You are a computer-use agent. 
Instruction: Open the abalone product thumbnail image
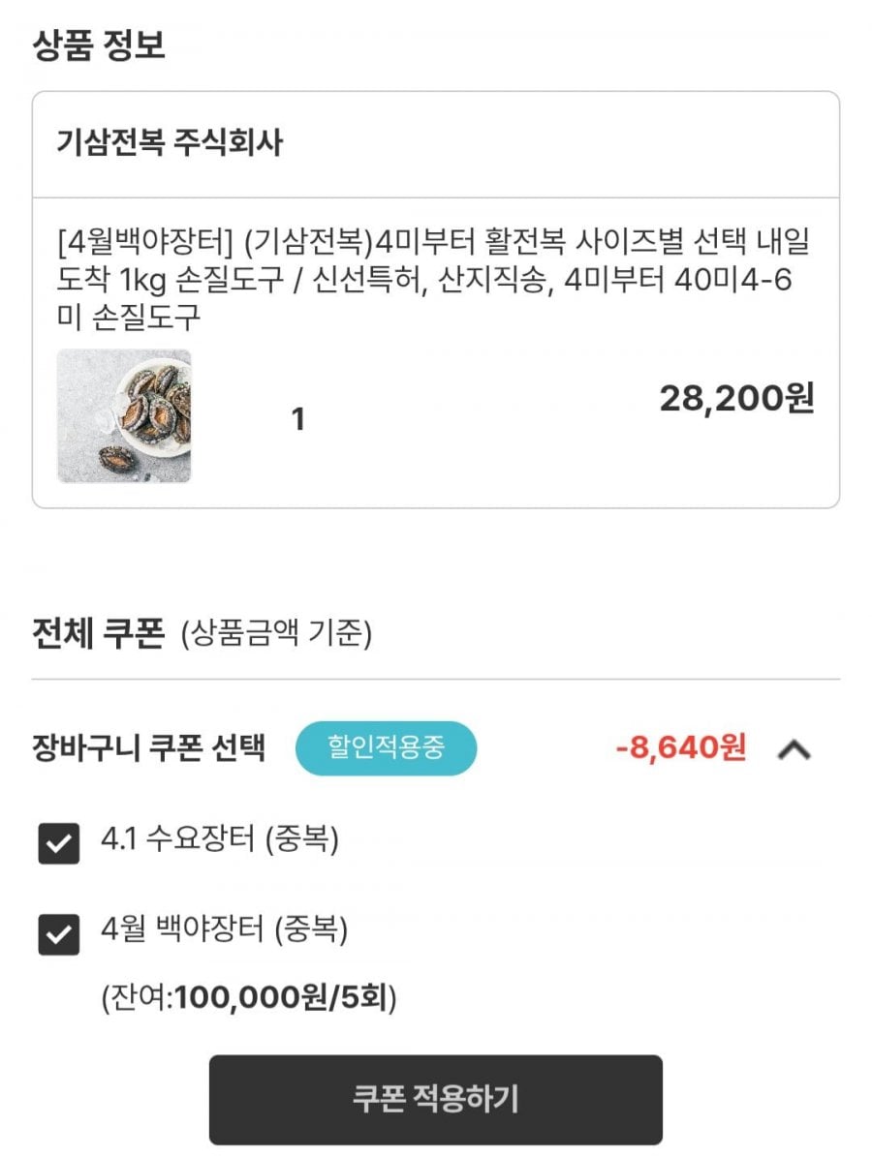[x=124, y=416]
